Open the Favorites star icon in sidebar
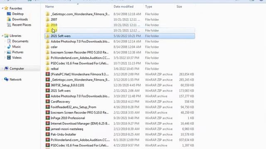This screenshot has width=266, height=149. 6,8
